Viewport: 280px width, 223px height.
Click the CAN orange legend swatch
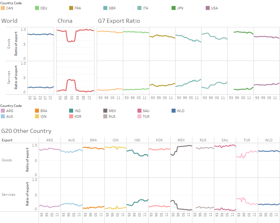click(x=3, y=8)
